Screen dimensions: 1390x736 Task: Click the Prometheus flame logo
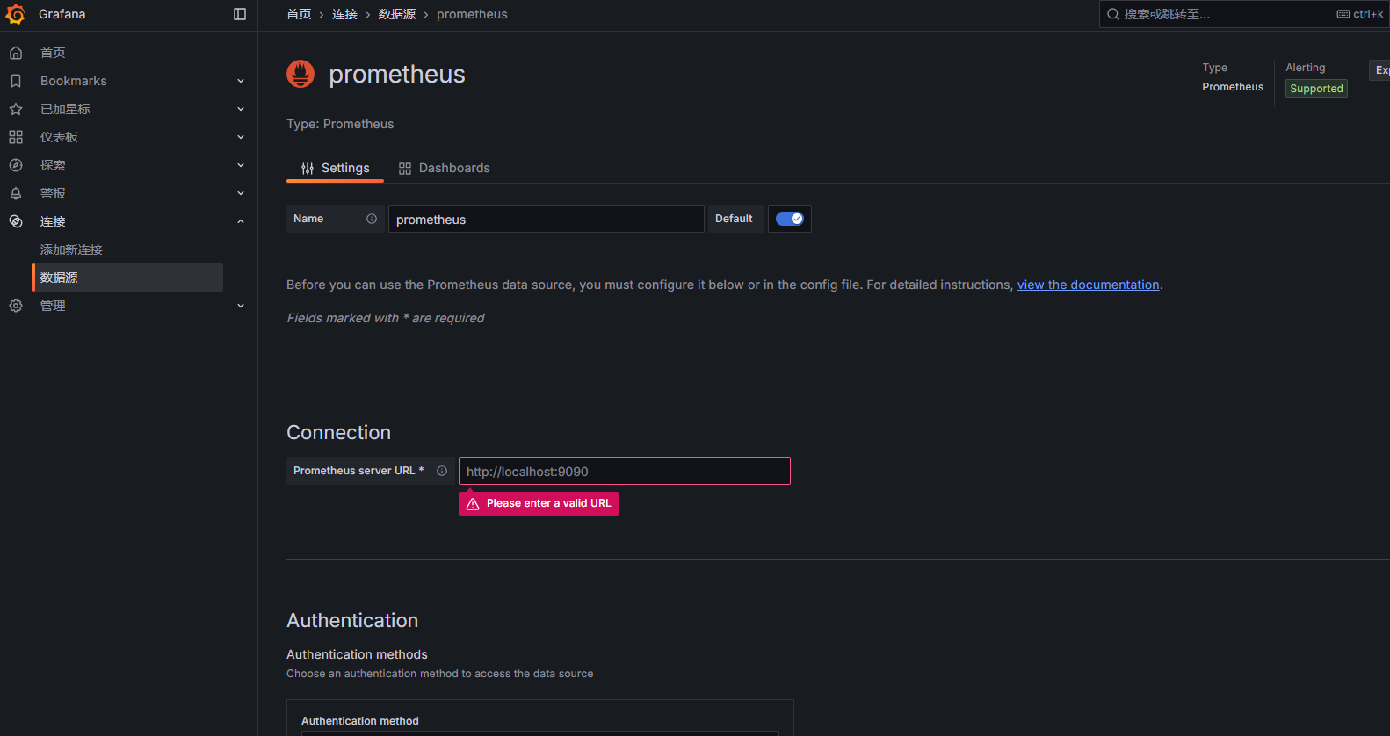point(300,74)
